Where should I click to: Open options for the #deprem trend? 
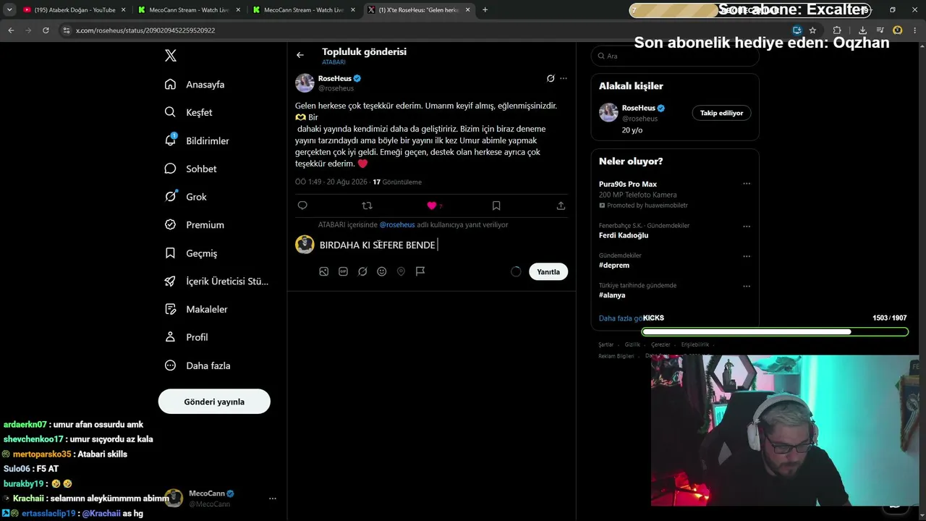click(x=747, y=256)
